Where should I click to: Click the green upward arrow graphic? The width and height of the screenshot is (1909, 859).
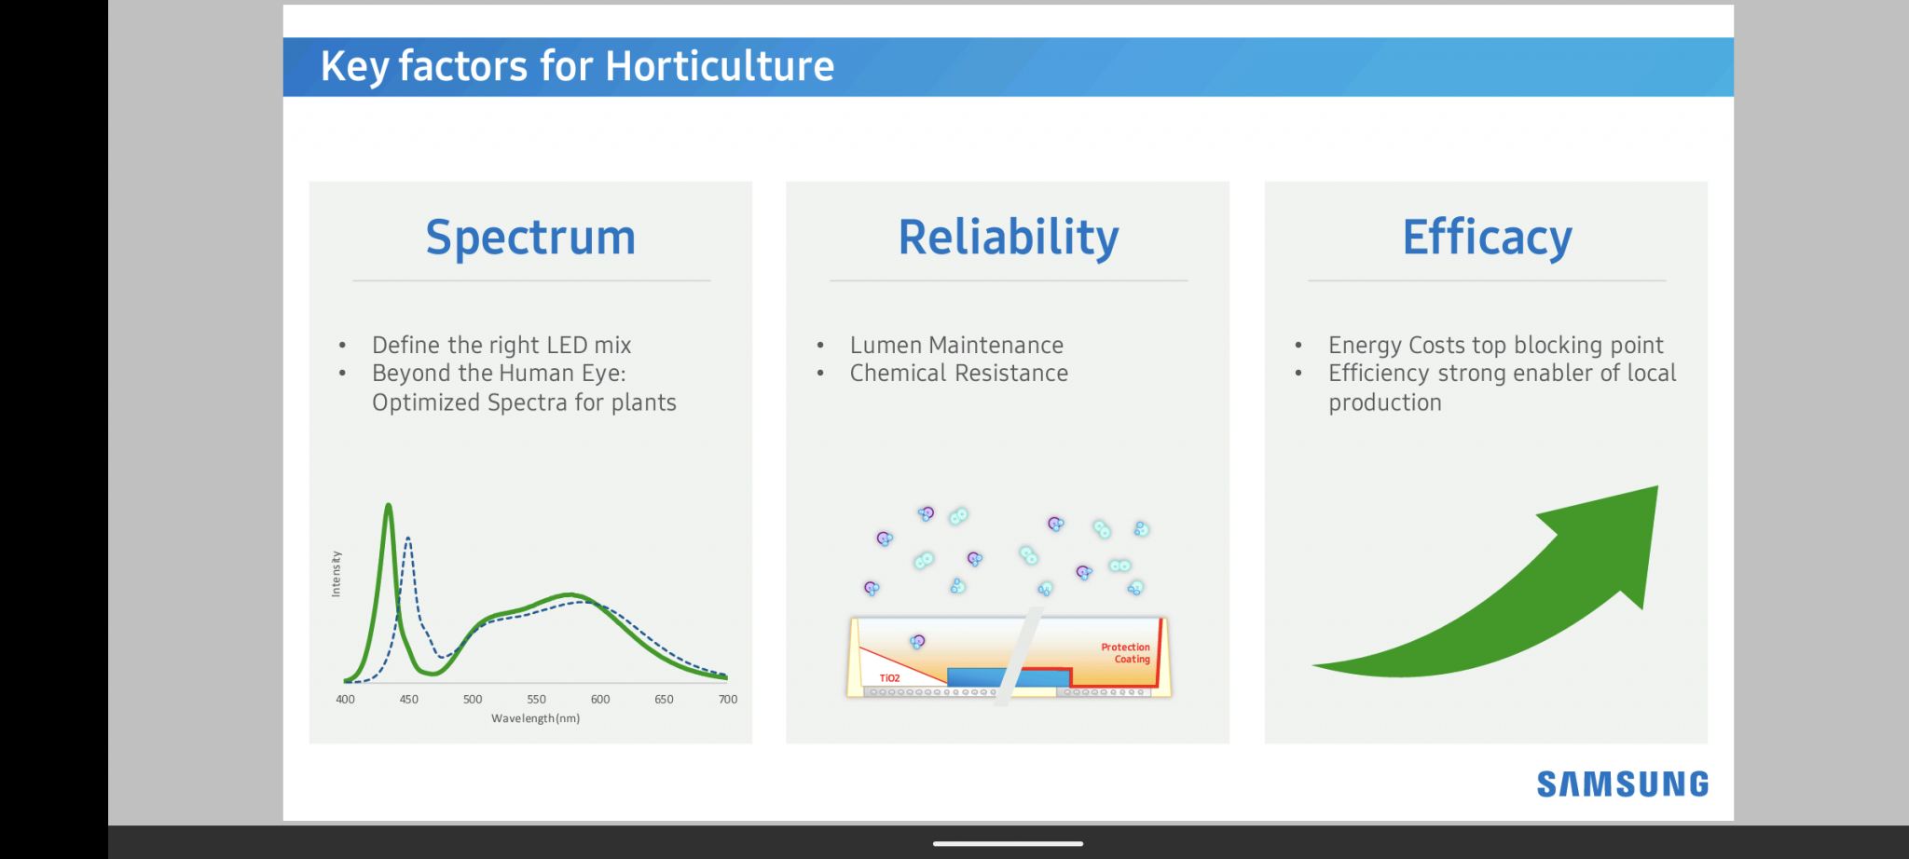[1529, 606]
